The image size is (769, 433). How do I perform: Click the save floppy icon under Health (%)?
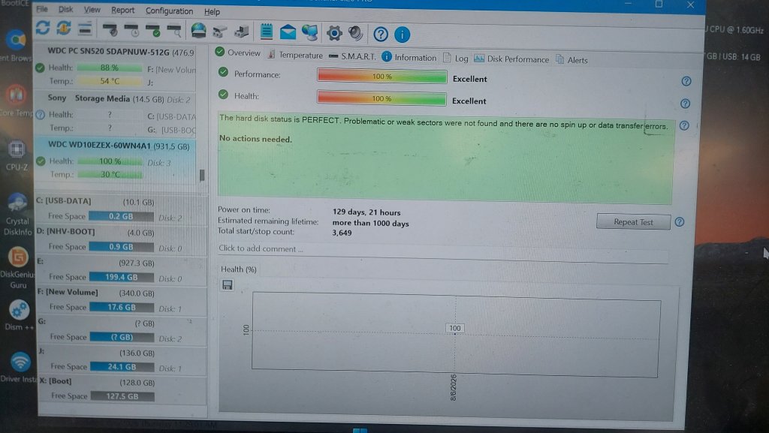227,284
